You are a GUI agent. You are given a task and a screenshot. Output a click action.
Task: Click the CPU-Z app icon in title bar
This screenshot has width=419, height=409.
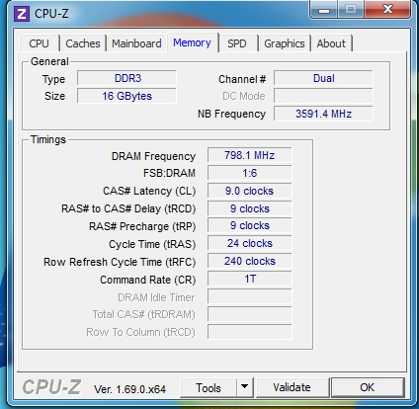click(x=22, y=14)
